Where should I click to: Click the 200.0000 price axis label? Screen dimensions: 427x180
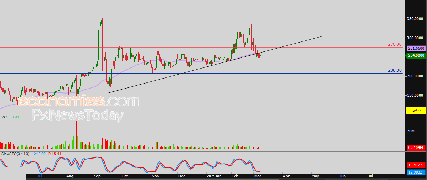[415, 76]
